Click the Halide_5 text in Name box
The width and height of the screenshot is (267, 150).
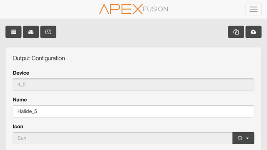pyautogui.click(x=27, y=111)
